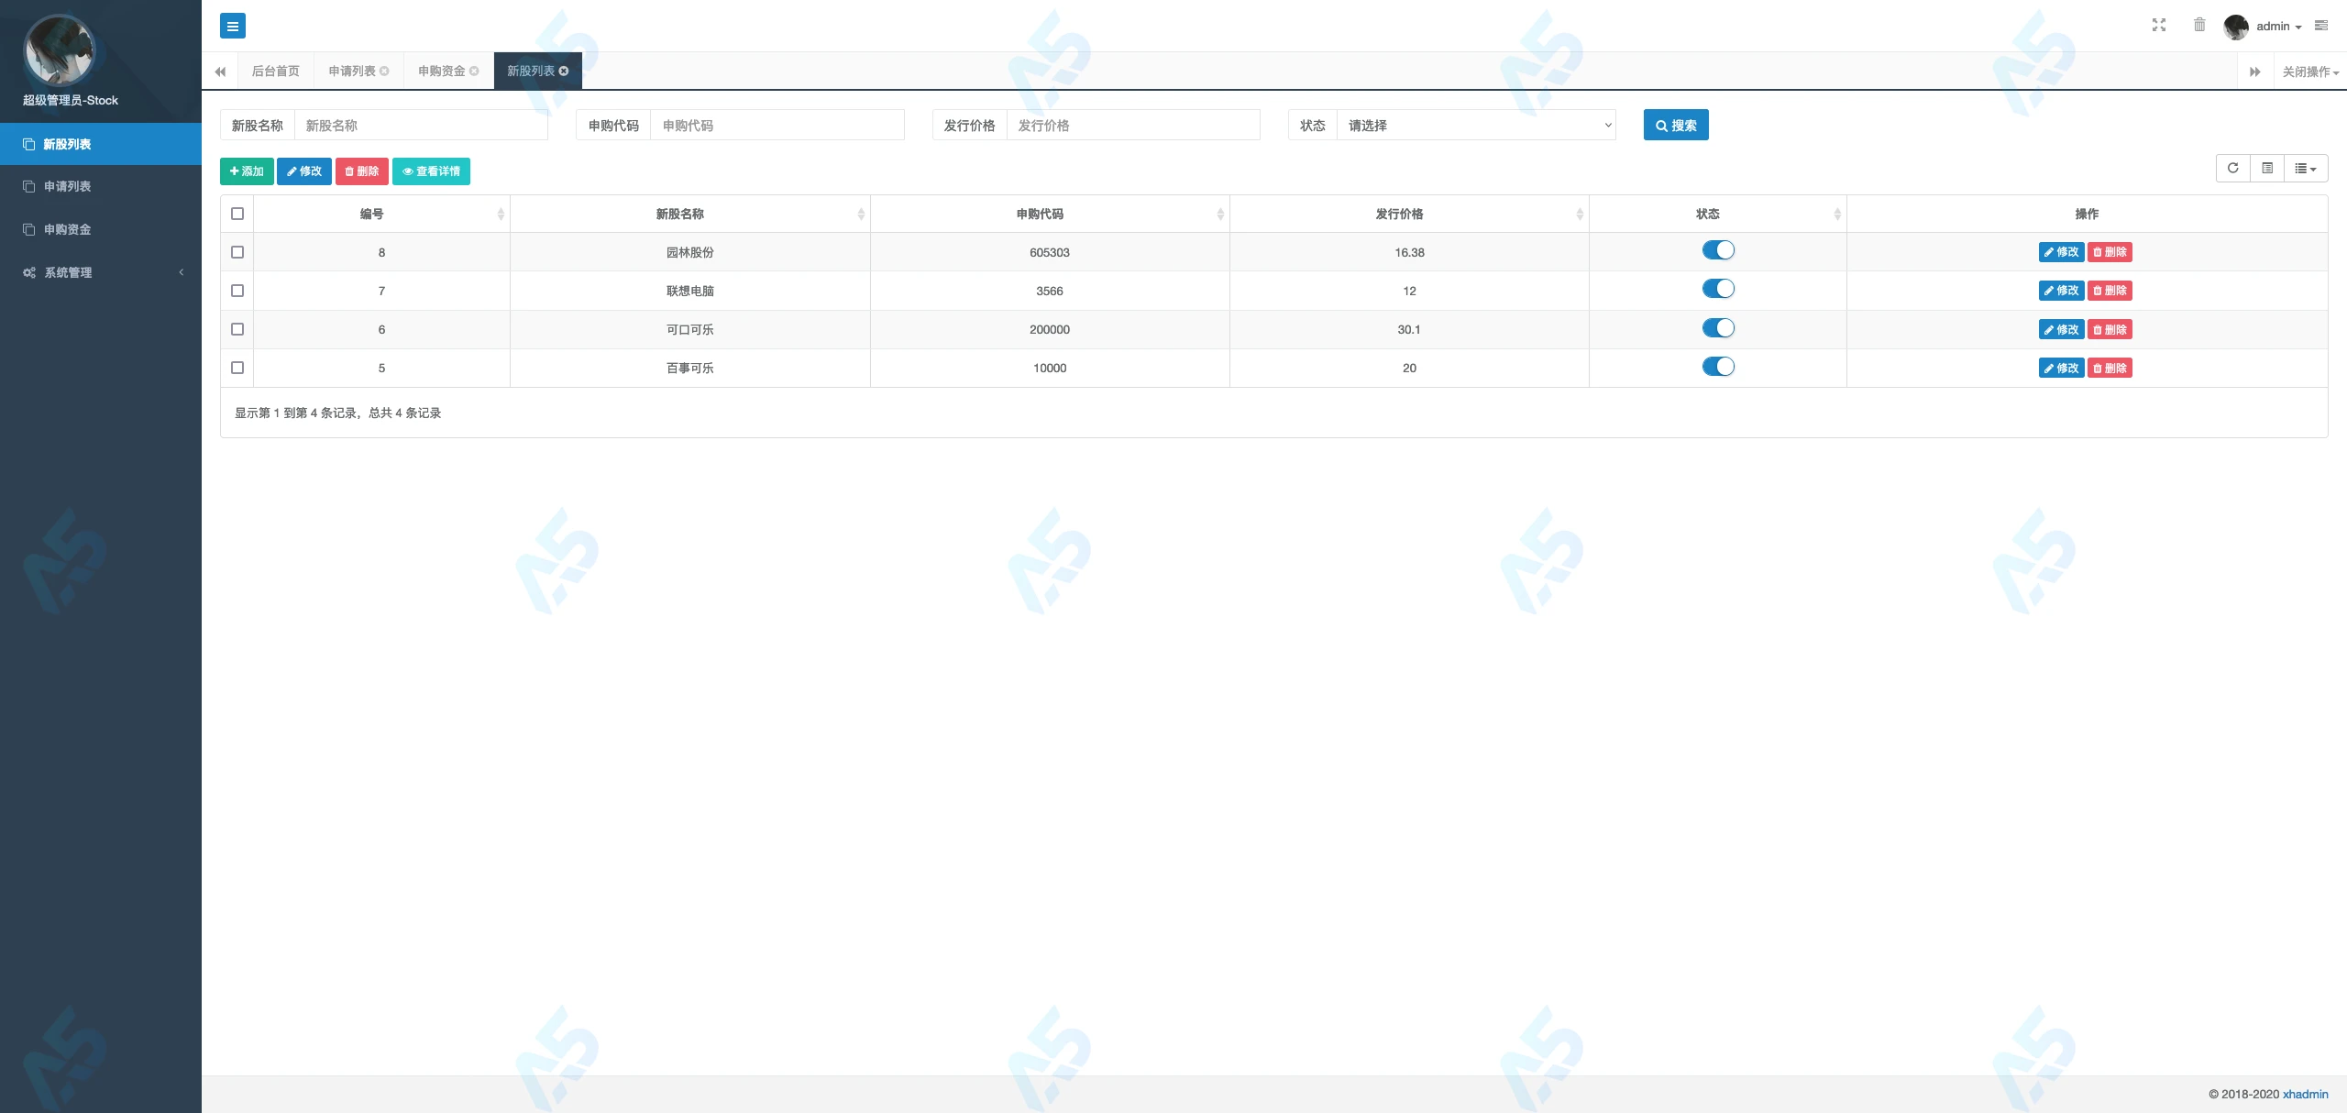Toggle the status switch for 园林股份
The height and width of the screenshot is (1113, 2347).
coord(1718,250)
